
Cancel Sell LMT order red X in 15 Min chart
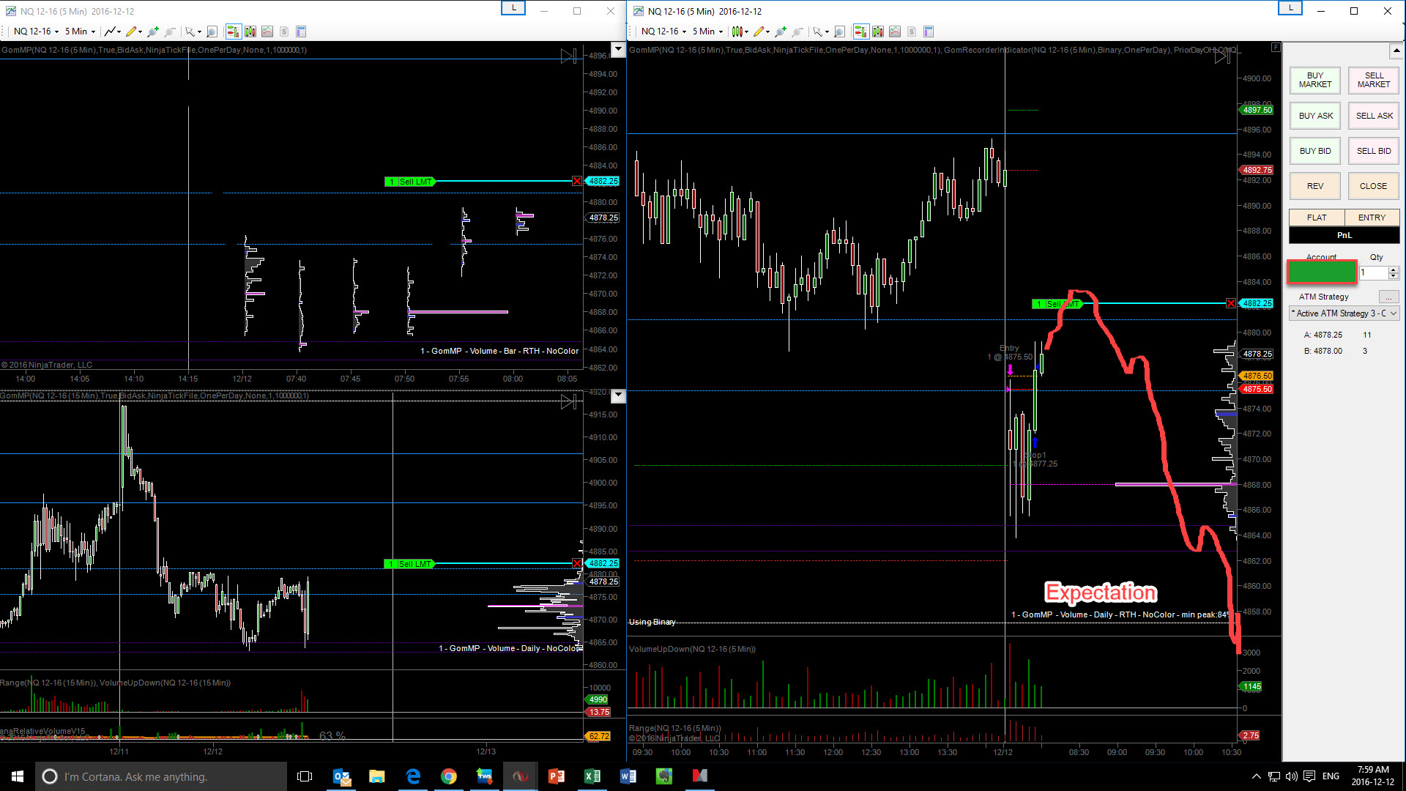pyautogui.click(x=577, y=563)
